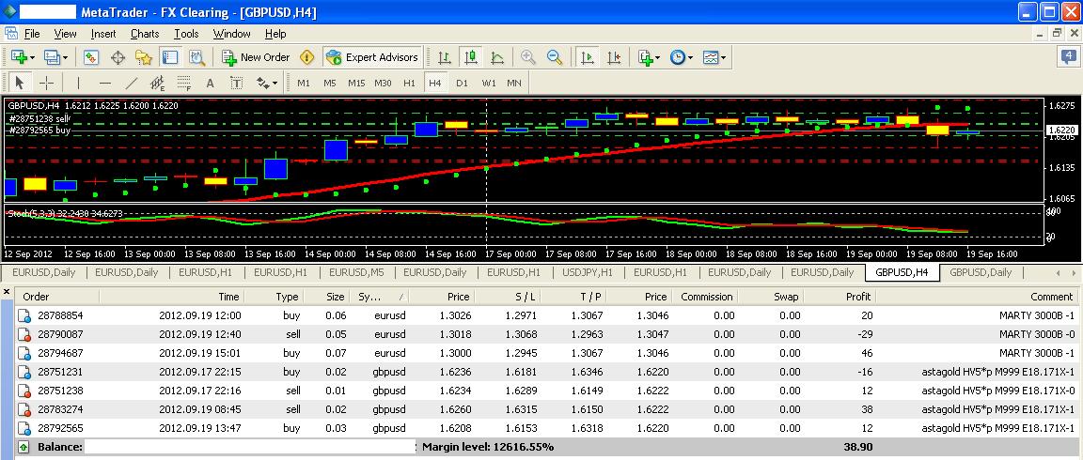Open the File menu
Image resolution: width=1083 pixels, height=460 pixels.
tap(32, 34)
